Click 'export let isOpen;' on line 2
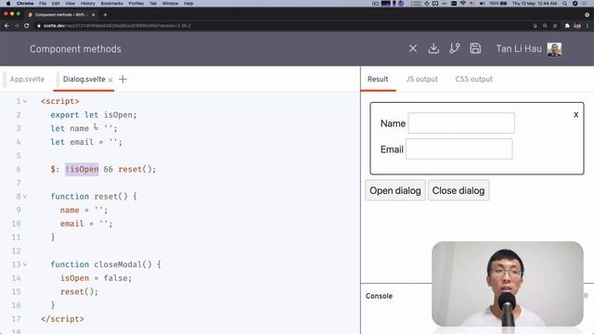The width and height of the screenshot is (594, 334). [93, 115]
